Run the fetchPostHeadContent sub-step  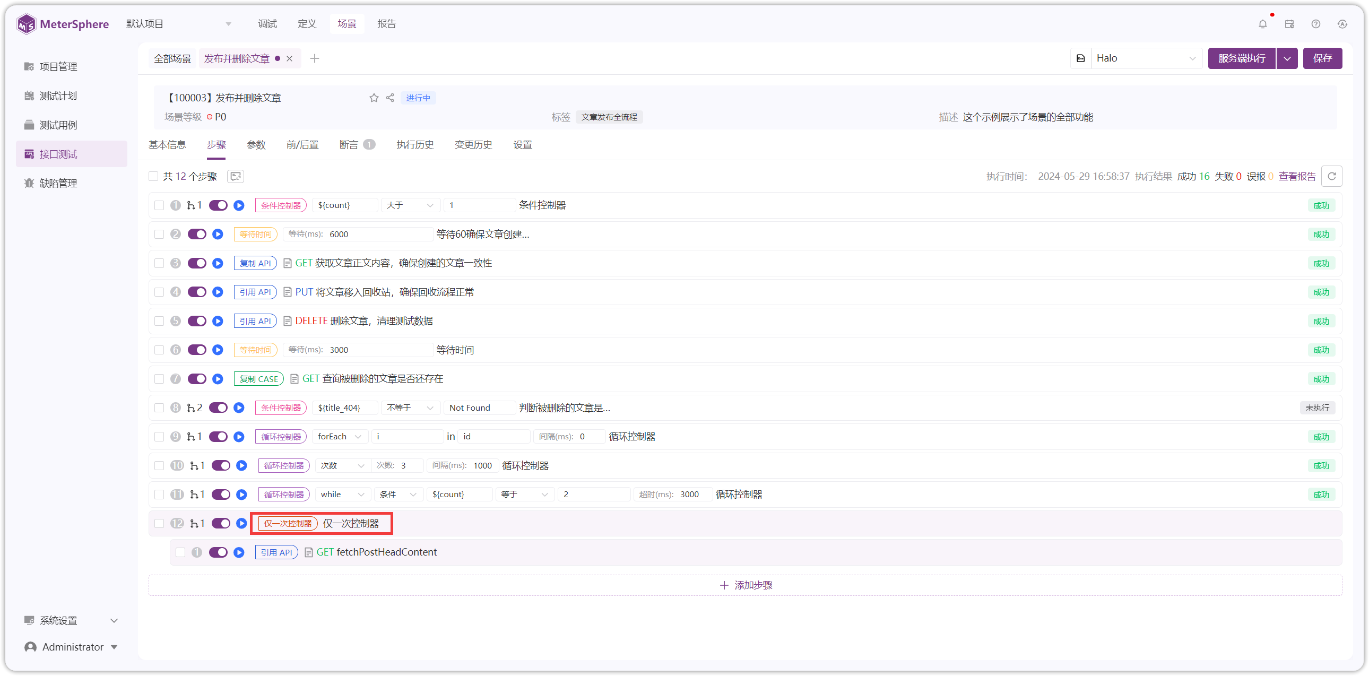click(239, 553)
